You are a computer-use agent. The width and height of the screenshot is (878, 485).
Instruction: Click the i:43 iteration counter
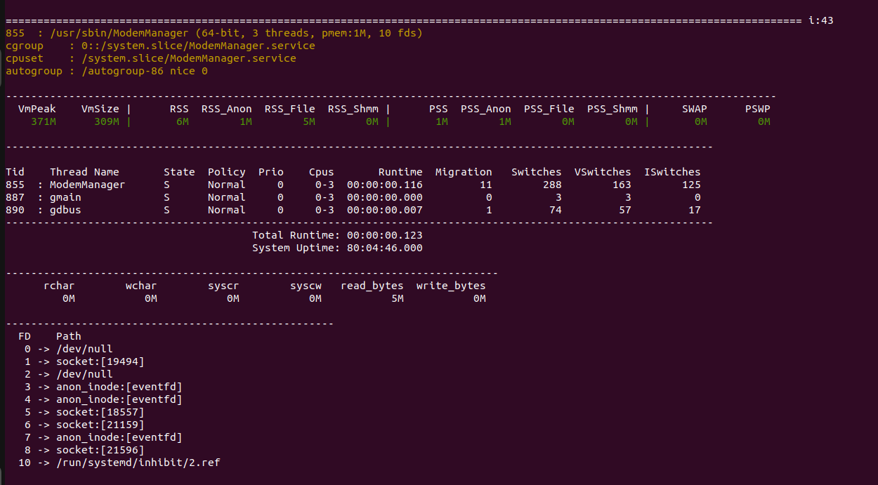click(x=820, y=20)
